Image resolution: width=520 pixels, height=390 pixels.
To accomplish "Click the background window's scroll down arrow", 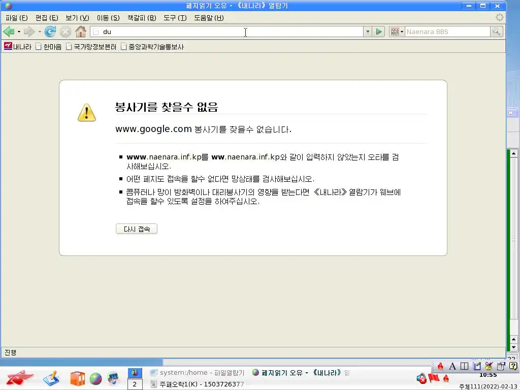I will 514,347.
